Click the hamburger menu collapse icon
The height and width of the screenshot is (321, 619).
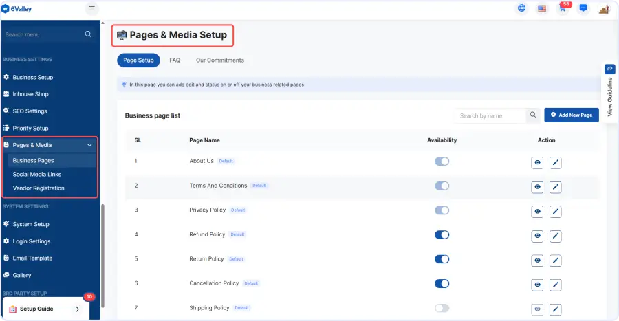click(92, 8)
